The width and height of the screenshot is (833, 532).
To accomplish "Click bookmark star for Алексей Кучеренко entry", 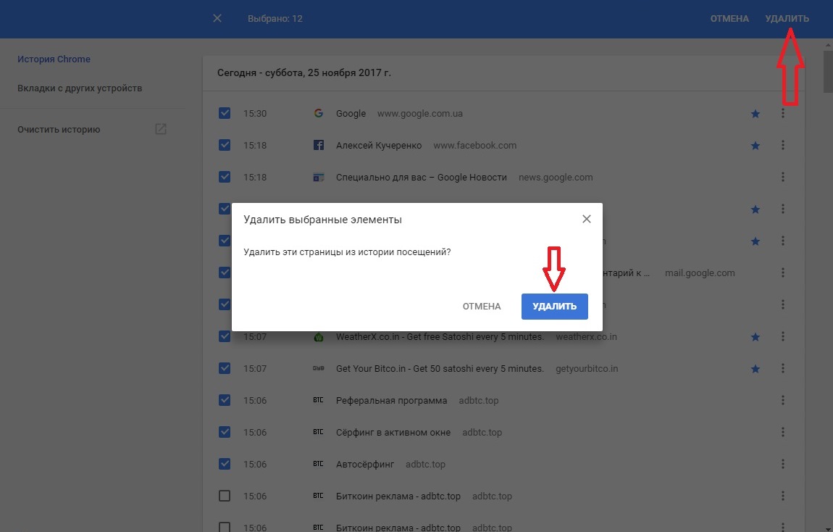I will [755, 146].
